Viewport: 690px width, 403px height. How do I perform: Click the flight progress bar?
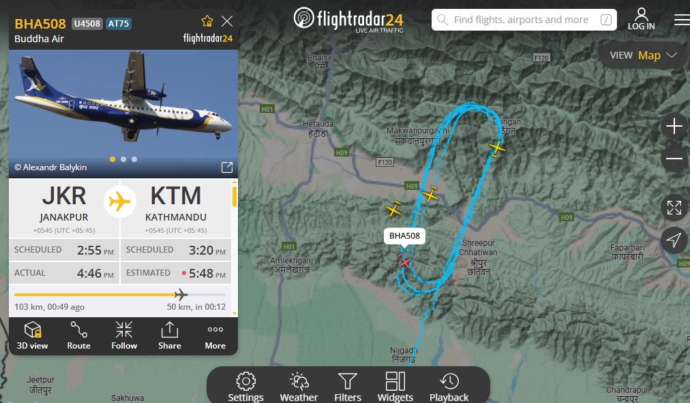point(120,295)
